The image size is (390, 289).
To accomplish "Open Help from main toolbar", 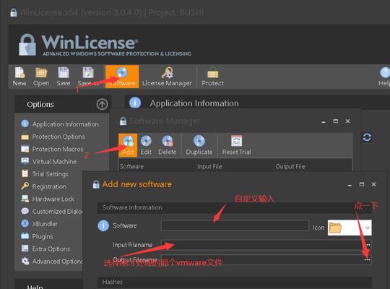I will pyautogui.click(x=384, y=77).
